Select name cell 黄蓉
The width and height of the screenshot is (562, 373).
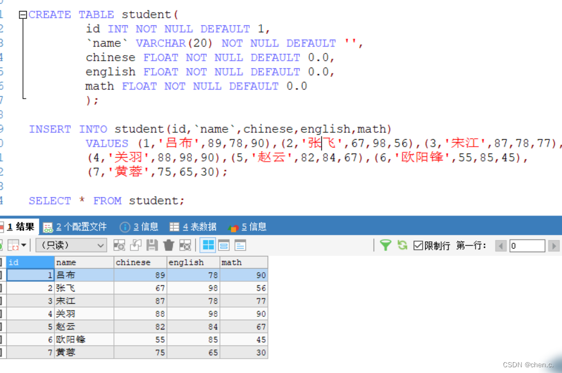point(84,352)
